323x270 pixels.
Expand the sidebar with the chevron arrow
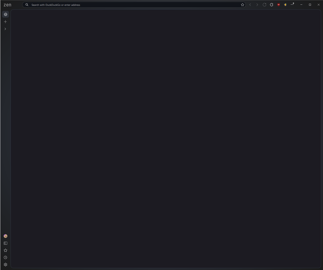[x=5, y=29]
